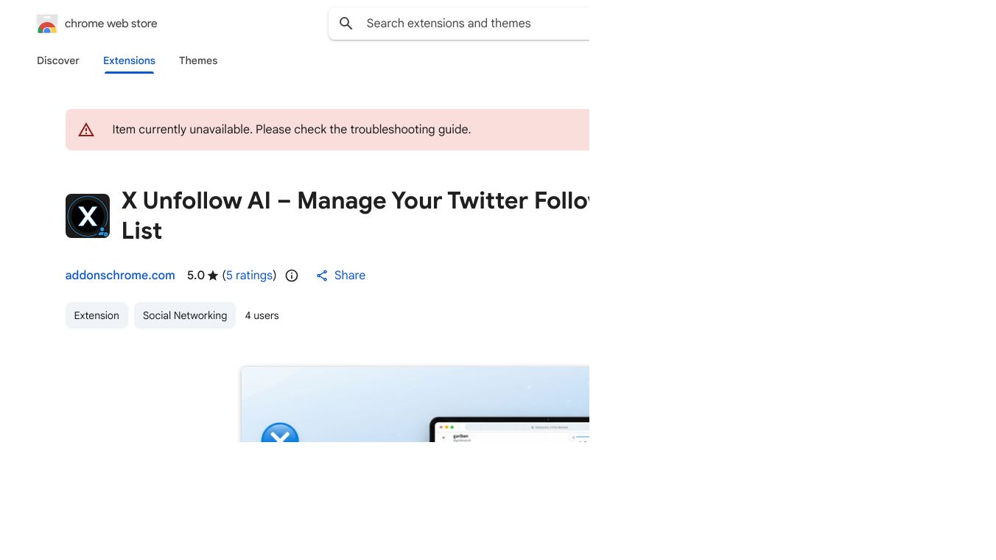Click the X logo in the promo image
The height and width of the screenshot is (560, 996).
tap(281, 438)
